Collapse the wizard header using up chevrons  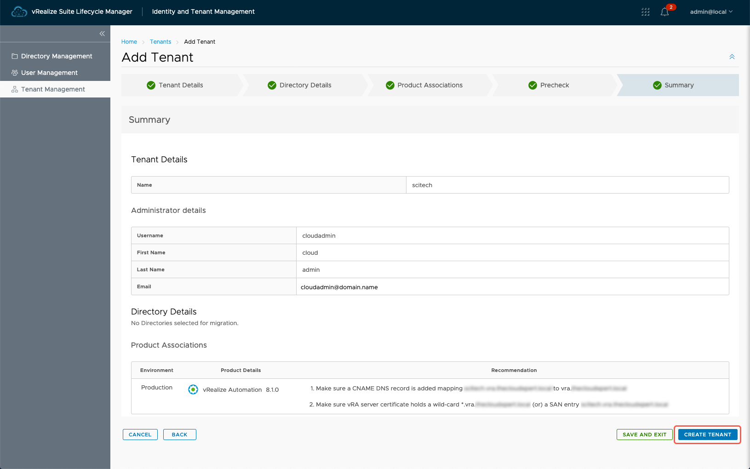732,57
